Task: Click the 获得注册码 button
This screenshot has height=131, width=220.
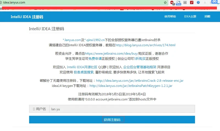Action: (x=112, y=120)
